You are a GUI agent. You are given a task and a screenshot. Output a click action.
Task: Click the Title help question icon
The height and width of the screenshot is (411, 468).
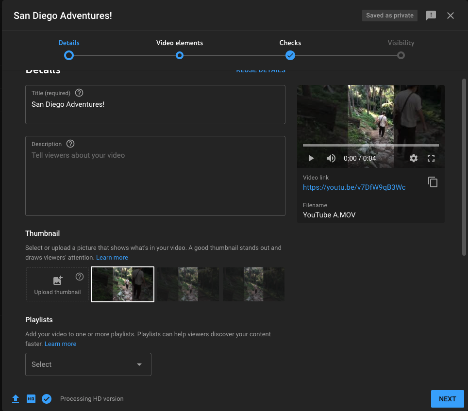(x=79, y=93)
